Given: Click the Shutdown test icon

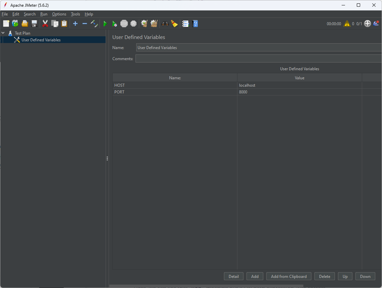Looking at the screenshot, I should 133,24.
